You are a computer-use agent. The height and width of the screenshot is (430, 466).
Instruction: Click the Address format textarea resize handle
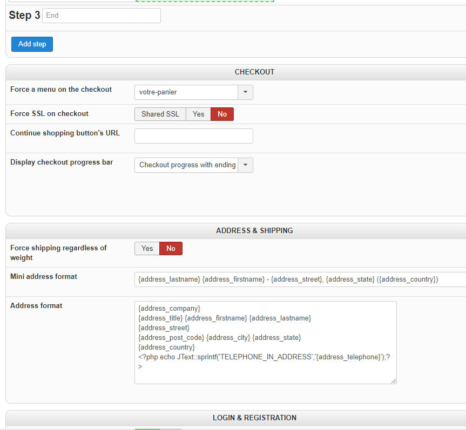[x=394, y=381]
